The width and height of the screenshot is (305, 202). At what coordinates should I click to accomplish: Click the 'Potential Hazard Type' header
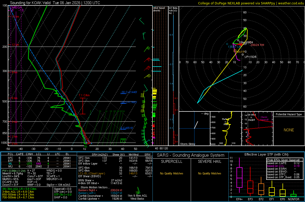289,114
